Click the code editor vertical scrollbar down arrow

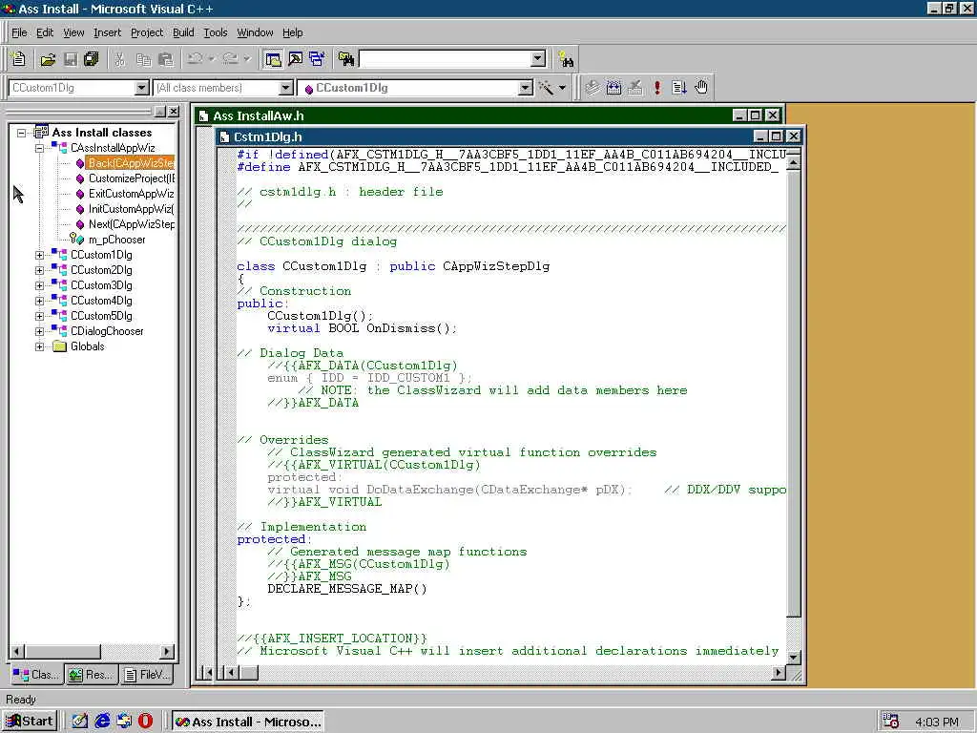[793, 657]
